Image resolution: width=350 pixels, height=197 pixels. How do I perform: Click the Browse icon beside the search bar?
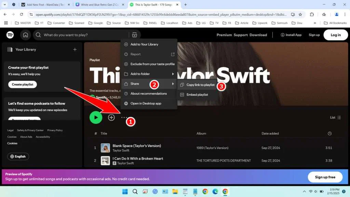[135, 35]
